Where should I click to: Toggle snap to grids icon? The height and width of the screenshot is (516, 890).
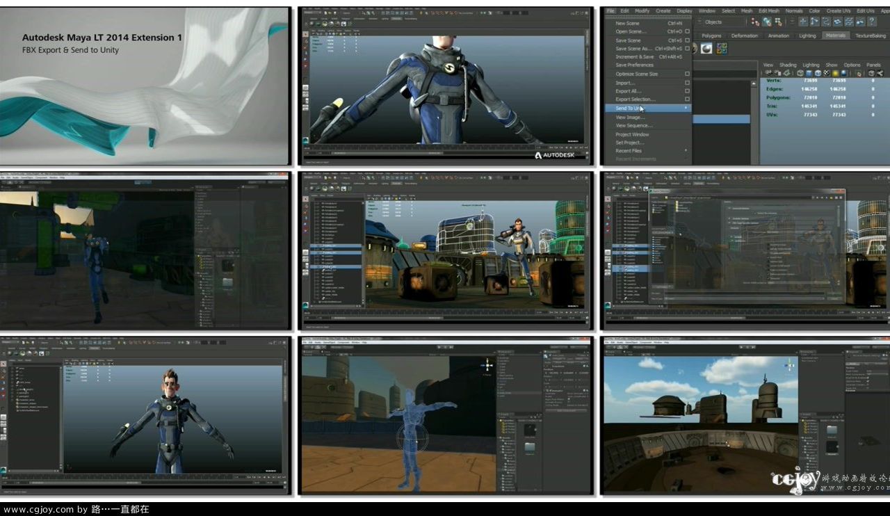pos(803,22)
